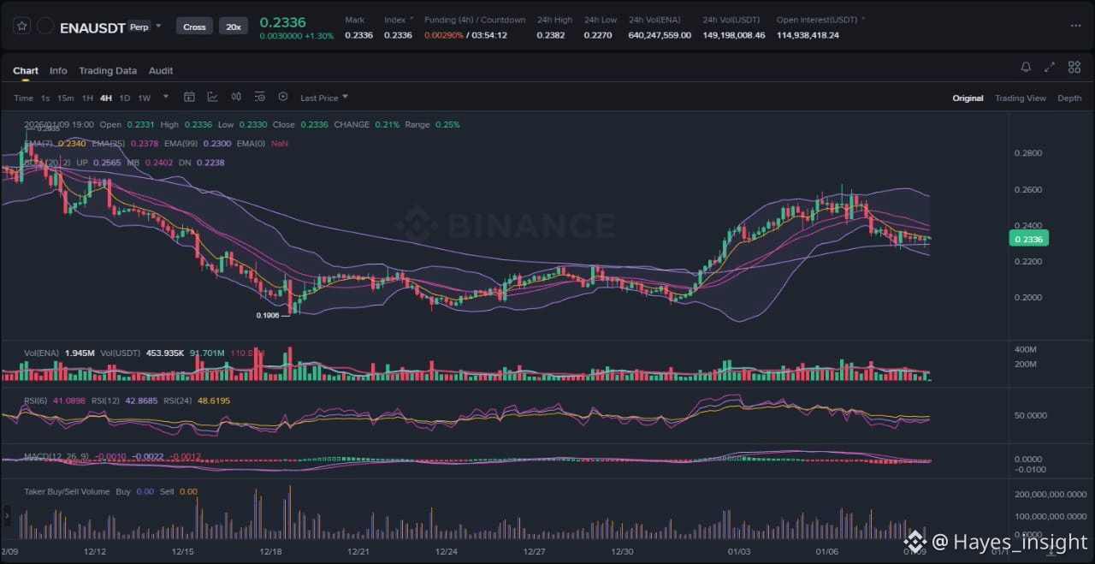Click the 12/18 date on time axis

coord(270,552)
